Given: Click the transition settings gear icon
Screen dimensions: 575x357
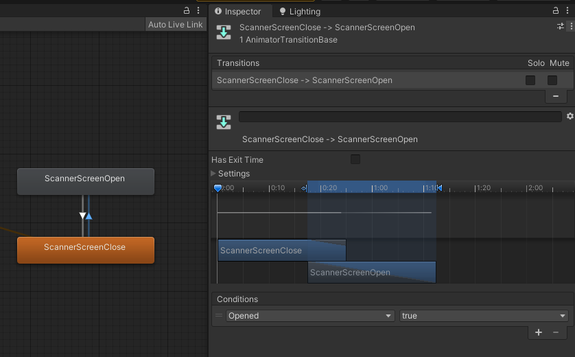Looking at the screenshot, I should click(x=570, y=117).
